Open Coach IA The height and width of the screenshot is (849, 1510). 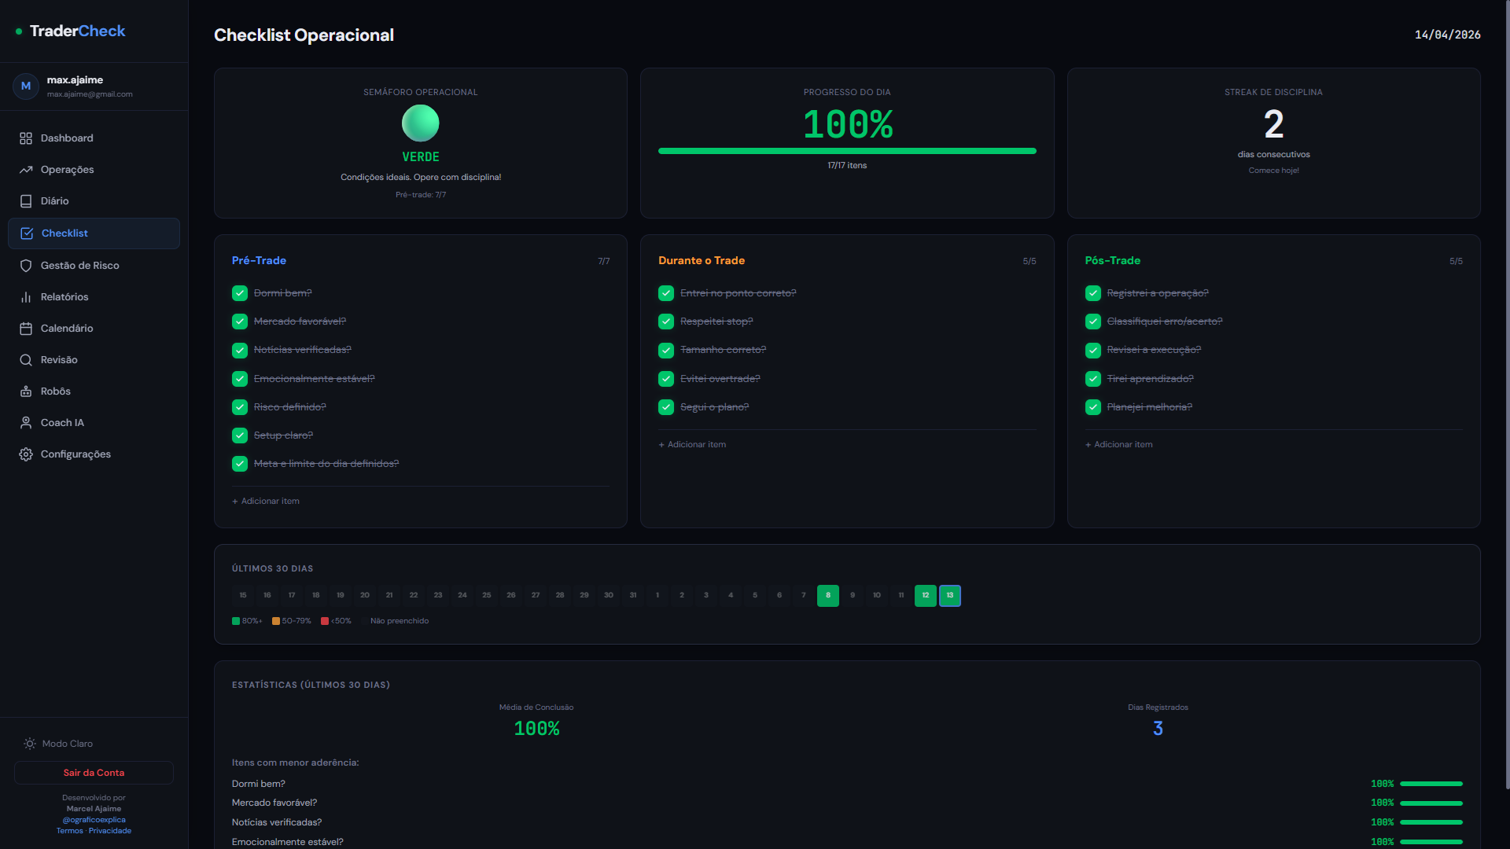(x=62, y=422)
